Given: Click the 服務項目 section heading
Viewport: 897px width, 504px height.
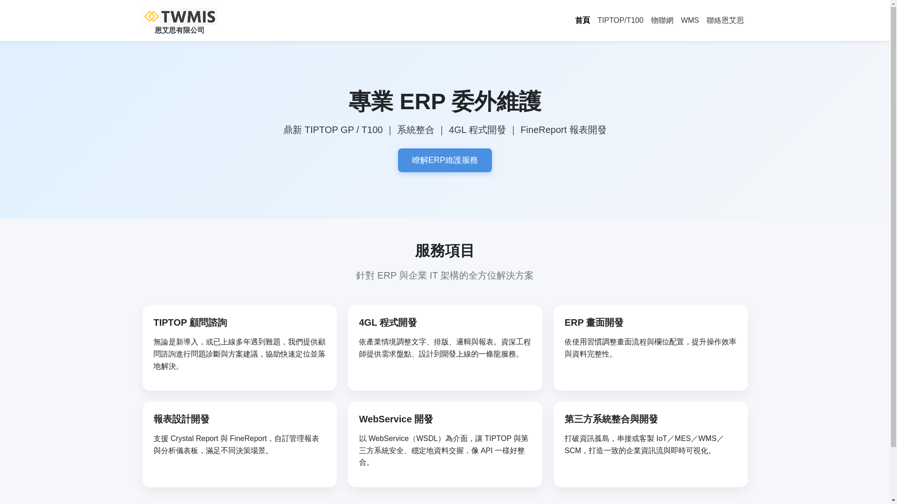Looking at the screenshot, I should 445,251.
